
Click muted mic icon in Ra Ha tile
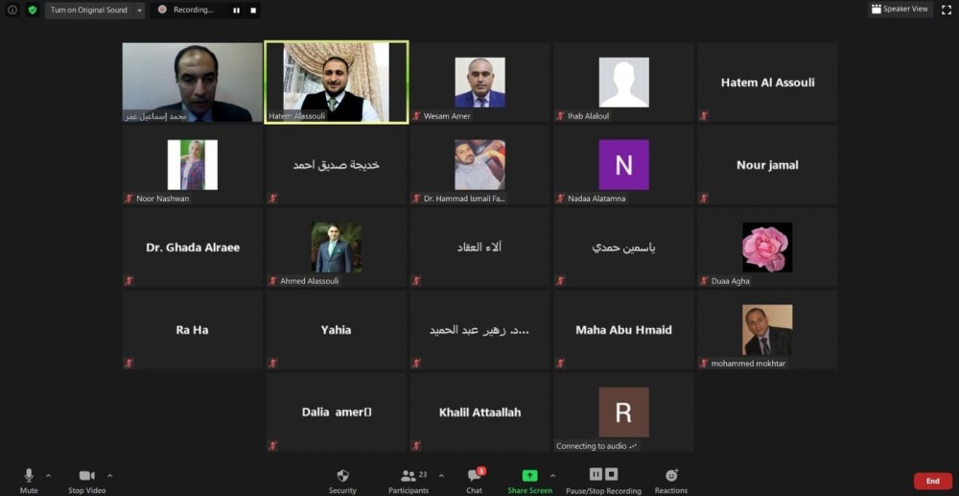129,364
